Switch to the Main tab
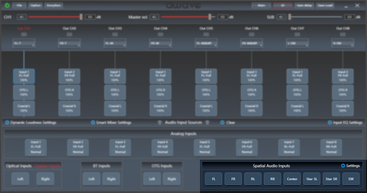367x193 pixels. (261, 5)
